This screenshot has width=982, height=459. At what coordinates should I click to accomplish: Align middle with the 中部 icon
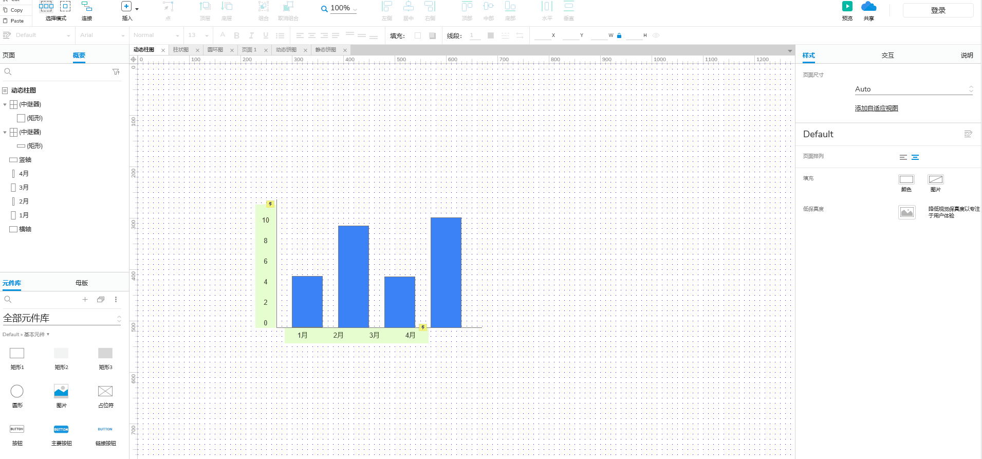pos(489,7)
